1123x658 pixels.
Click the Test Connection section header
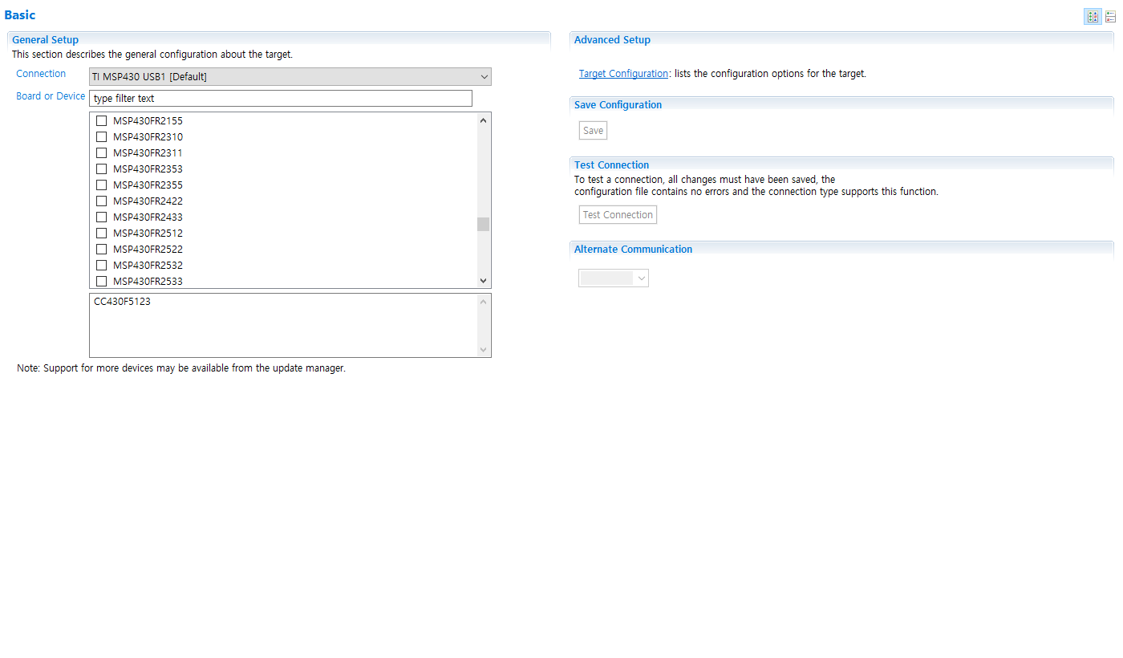[x=611, y=165]
